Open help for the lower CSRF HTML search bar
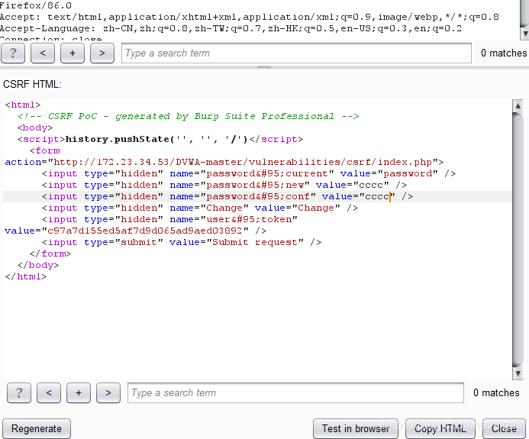 [19, 392]
